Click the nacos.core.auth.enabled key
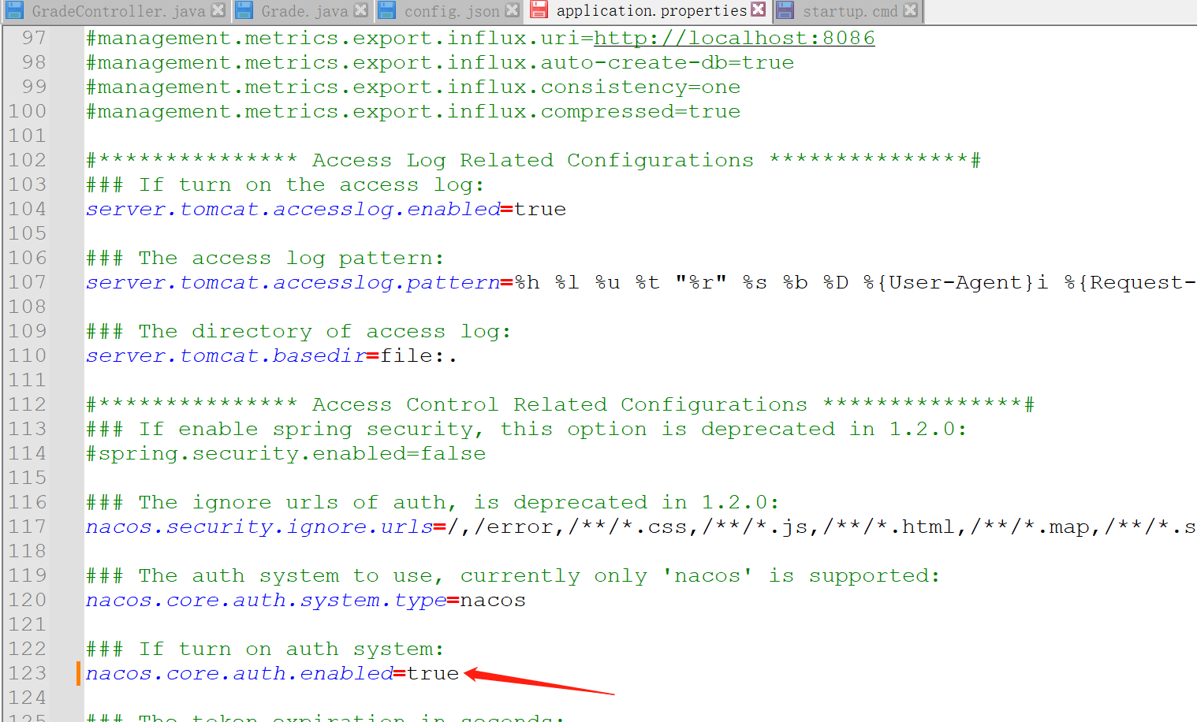1197x722 pixels. pos(240,673)
